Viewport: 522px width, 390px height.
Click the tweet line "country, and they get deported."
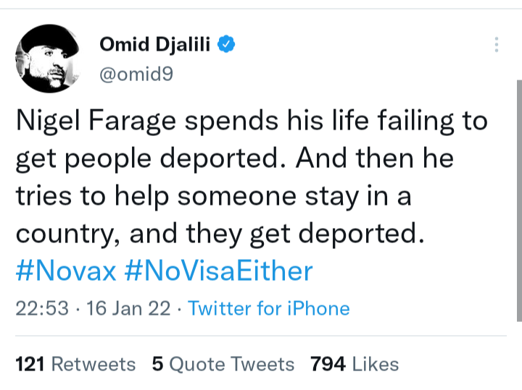click(217, 234)
